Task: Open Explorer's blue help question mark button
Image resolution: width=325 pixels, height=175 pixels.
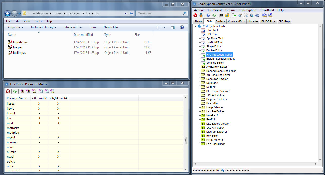Action: click(x=182, y=27)
